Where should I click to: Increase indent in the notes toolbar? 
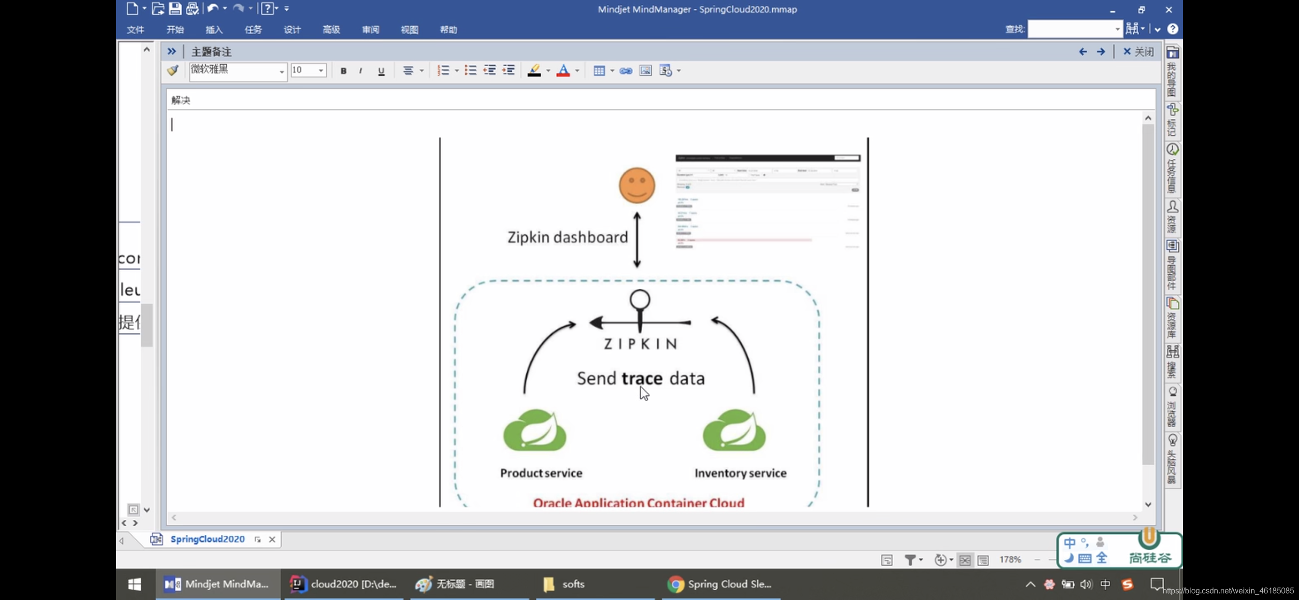[509, 71]
